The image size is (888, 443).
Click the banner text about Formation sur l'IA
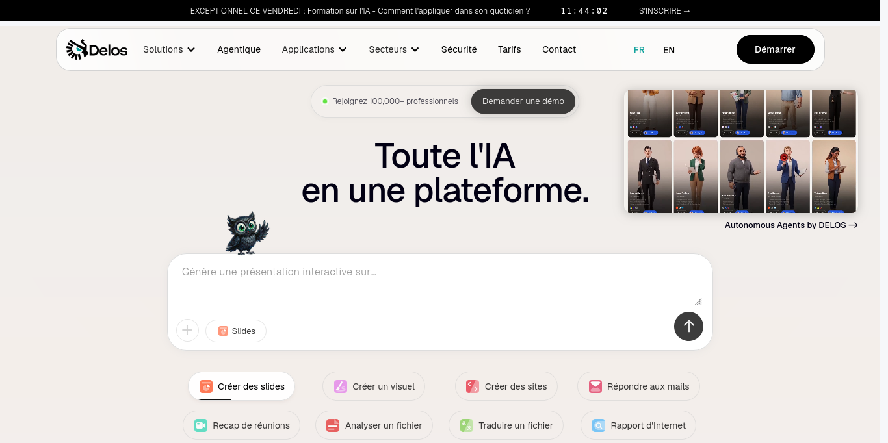[360, 11]
